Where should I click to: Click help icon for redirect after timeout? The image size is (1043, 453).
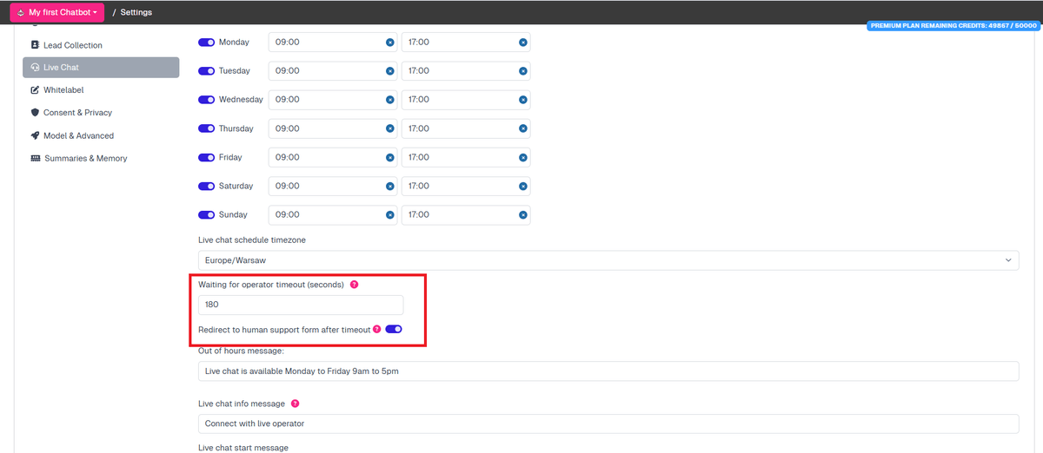(x=376, y=330)
